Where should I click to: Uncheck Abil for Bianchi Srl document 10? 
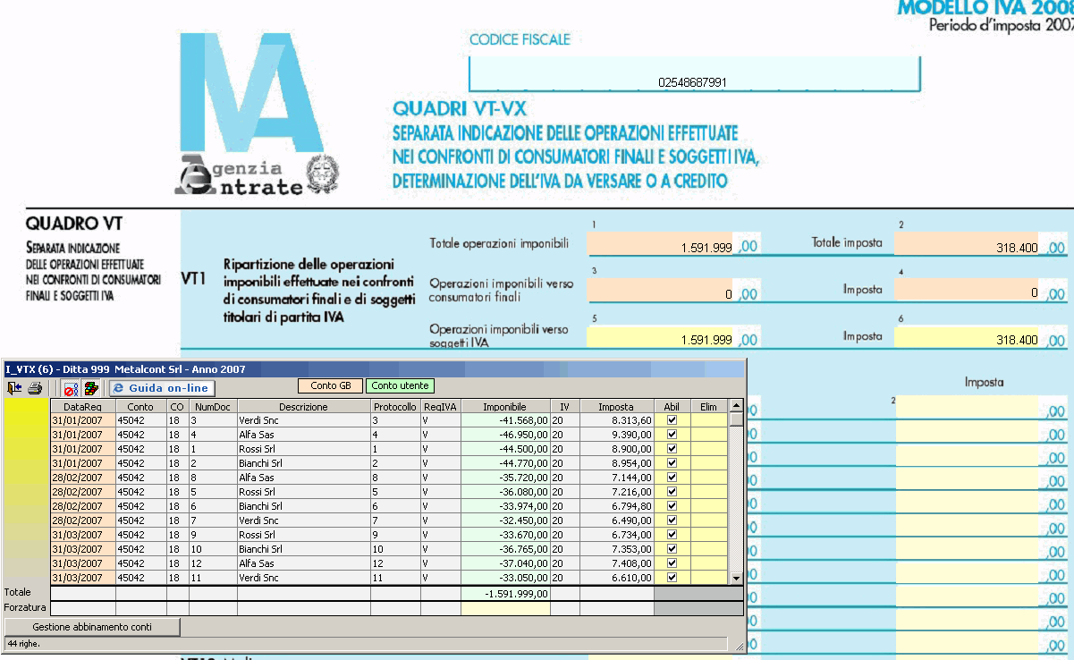coord(672,549)
